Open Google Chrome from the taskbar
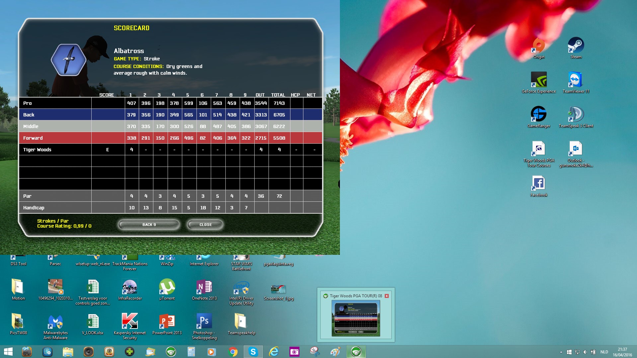This screenshot has width=637, height=358. (233, 352)
